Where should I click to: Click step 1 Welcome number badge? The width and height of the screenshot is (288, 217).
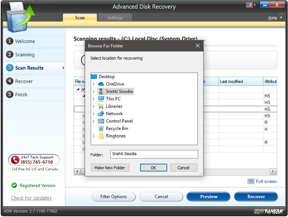(10, 41)
